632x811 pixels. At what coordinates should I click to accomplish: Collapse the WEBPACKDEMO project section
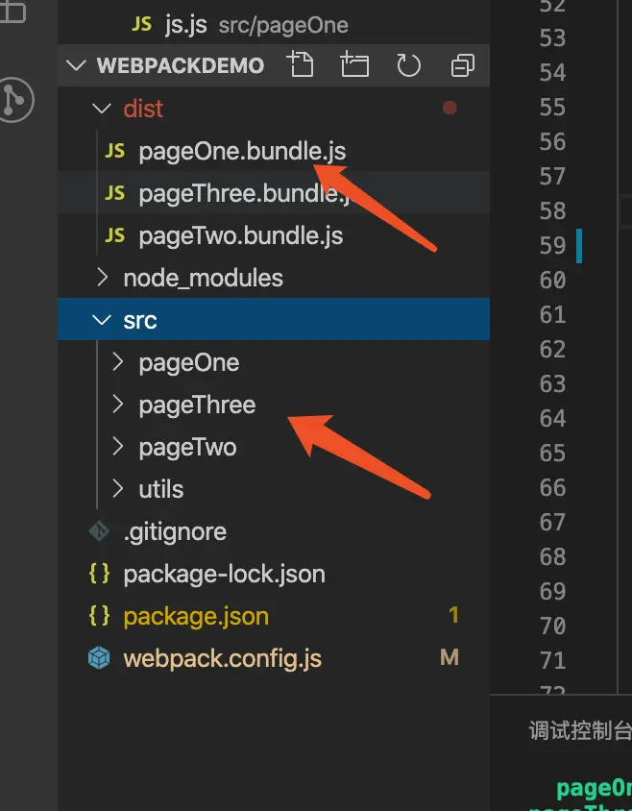pos(76,66)
